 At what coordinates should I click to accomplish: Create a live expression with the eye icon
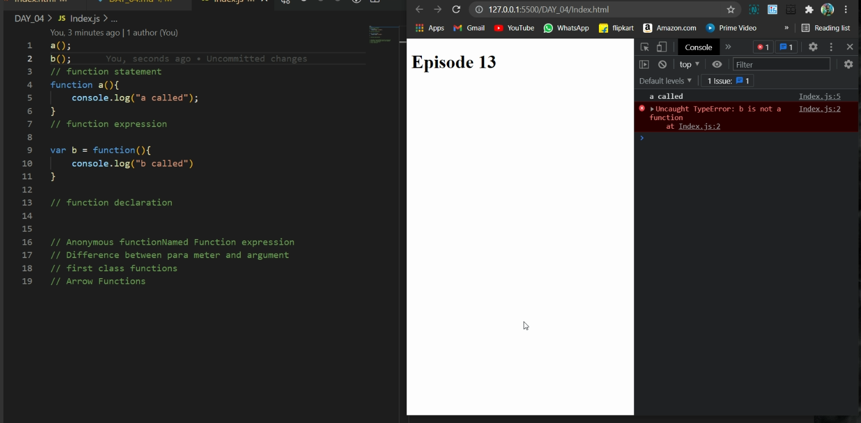click(717, 64)
